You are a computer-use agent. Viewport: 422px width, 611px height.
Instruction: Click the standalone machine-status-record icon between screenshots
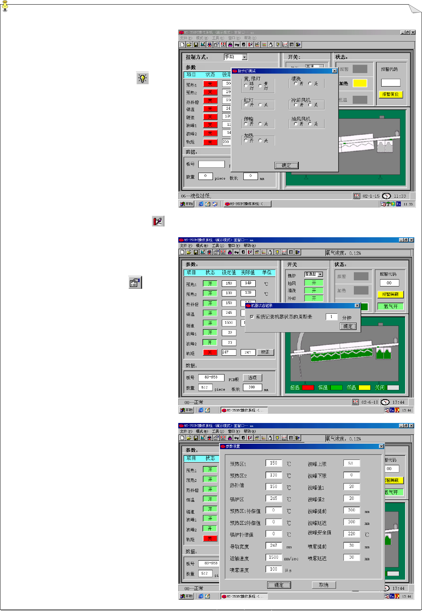click(158, 221)
